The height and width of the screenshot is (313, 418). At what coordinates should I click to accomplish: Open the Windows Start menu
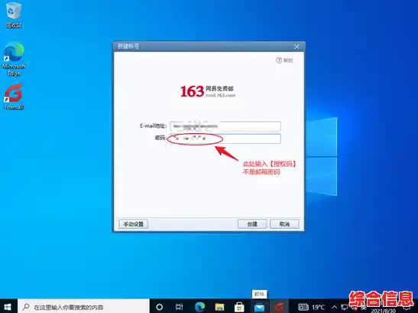coord(8,307)
